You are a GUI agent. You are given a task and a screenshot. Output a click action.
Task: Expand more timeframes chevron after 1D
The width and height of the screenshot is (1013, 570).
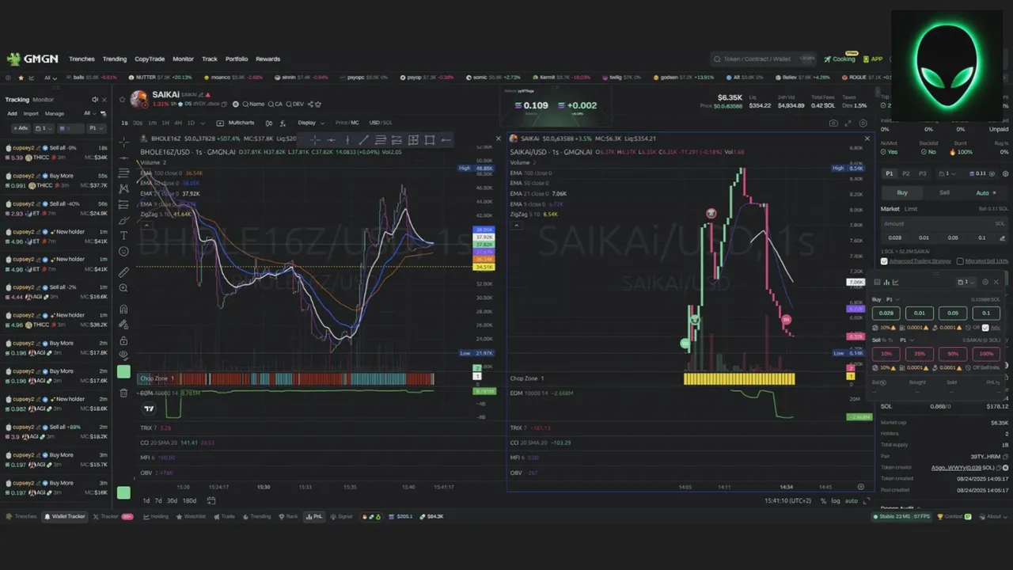click(203, 123)
